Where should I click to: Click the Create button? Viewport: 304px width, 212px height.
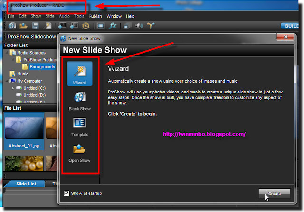[275, 194]
